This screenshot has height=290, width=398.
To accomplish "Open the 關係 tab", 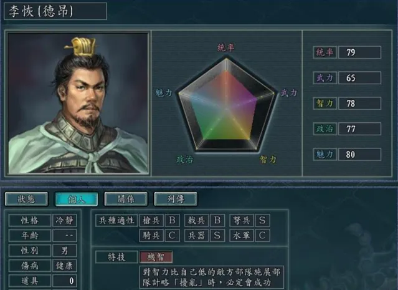I will [x=126, y=199].
